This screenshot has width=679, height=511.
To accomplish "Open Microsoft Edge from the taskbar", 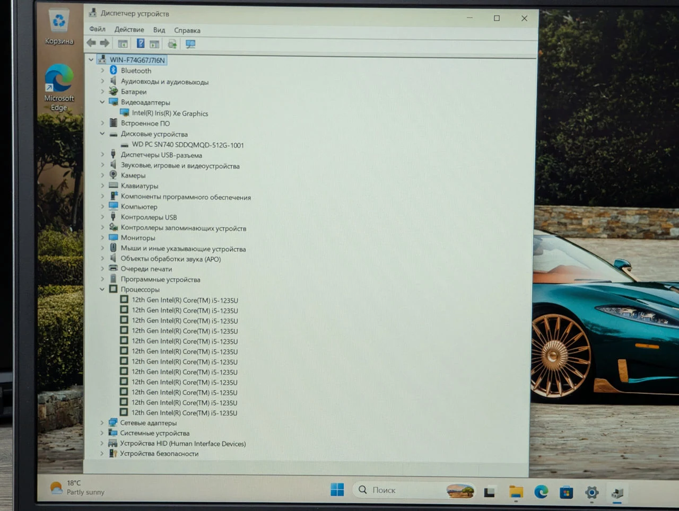I will click(541, 492).
